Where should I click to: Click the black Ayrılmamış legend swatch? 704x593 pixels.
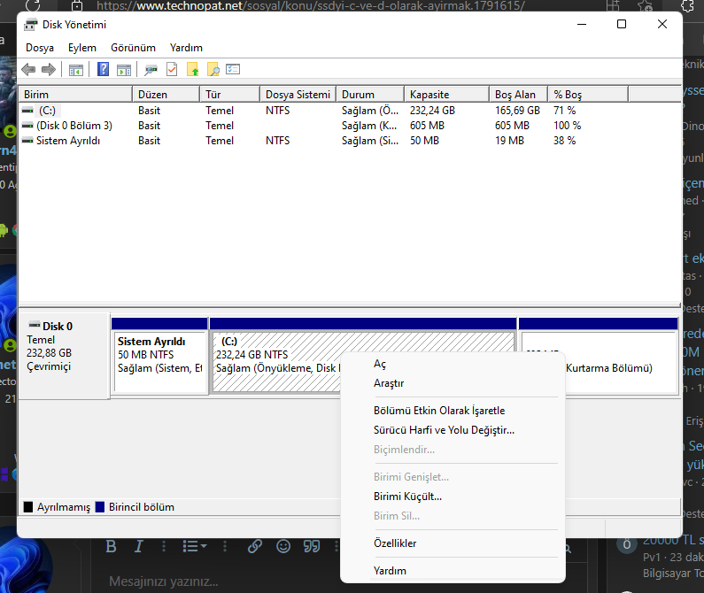coord(28,507)
